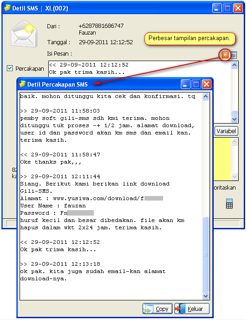Click the grid table icon beside Isi Pesan
The height and width of the screenshot is (320, 246).
[x=234, y=55]
